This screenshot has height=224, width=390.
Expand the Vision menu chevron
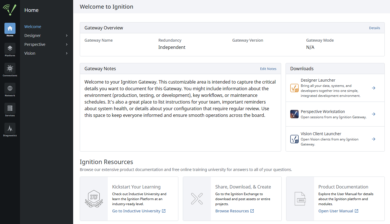point(67,53)
